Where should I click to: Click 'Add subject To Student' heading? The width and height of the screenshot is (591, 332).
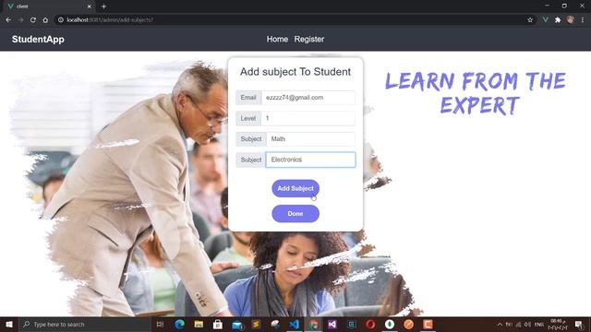(x=295, y=72)
